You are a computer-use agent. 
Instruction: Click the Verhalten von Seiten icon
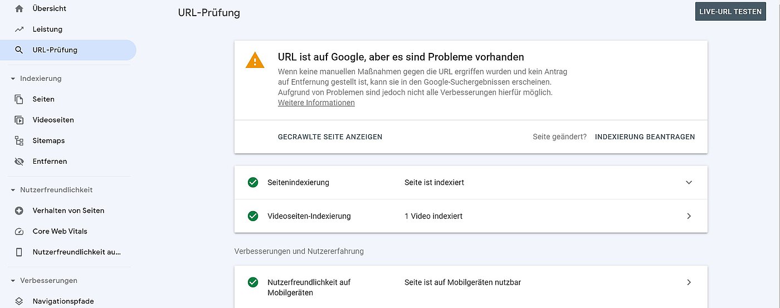pyautogui.click(x=19, y=211)
